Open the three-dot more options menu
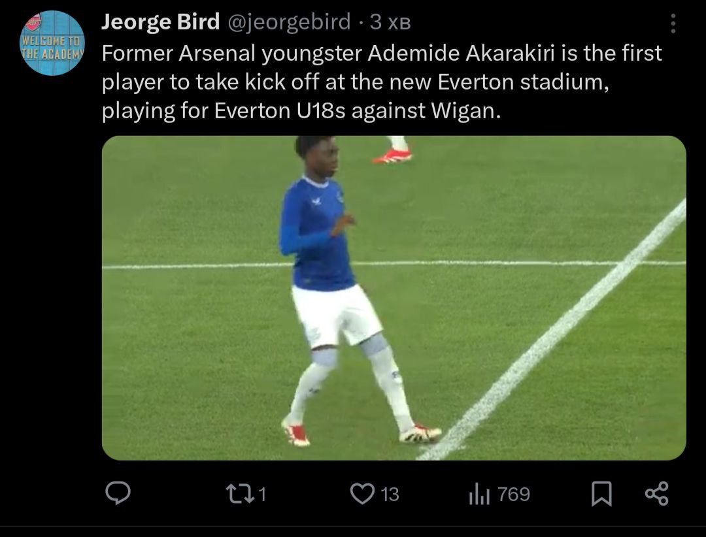 (x=673, y=24)
